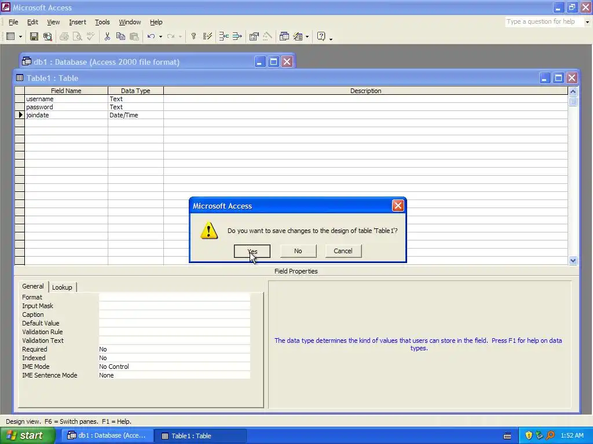
Task: Click the Windows start button
Action: [x=27, y=436]
